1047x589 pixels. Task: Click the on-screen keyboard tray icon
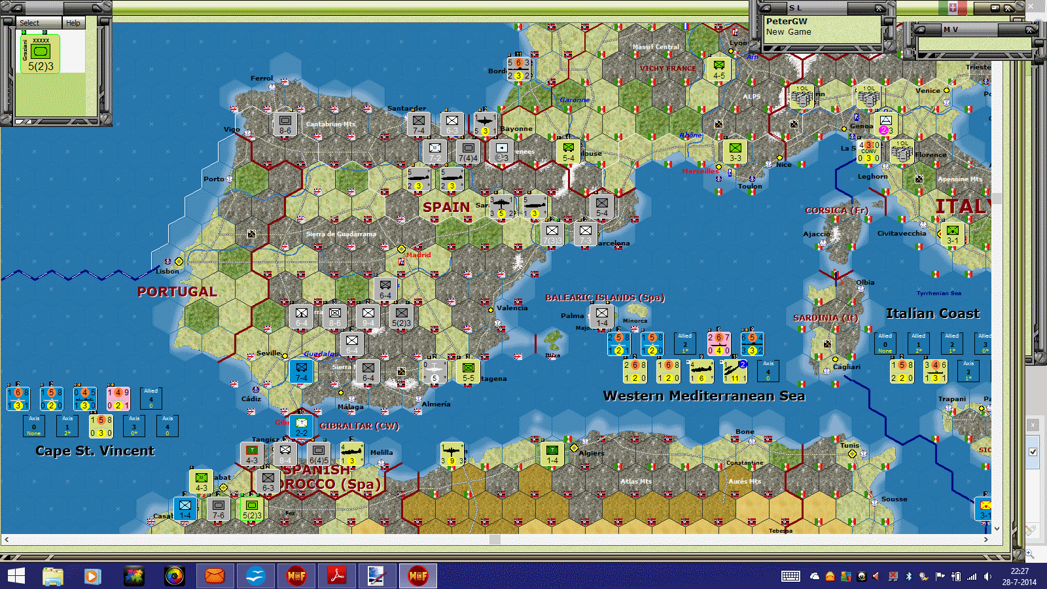coord(790,577)
